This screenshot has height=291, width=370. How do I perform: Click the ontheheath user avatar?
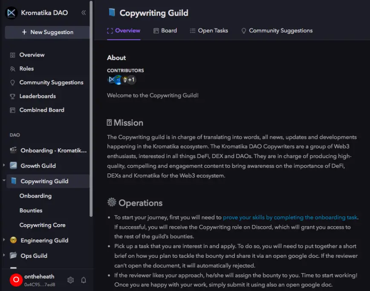(16, 280)
